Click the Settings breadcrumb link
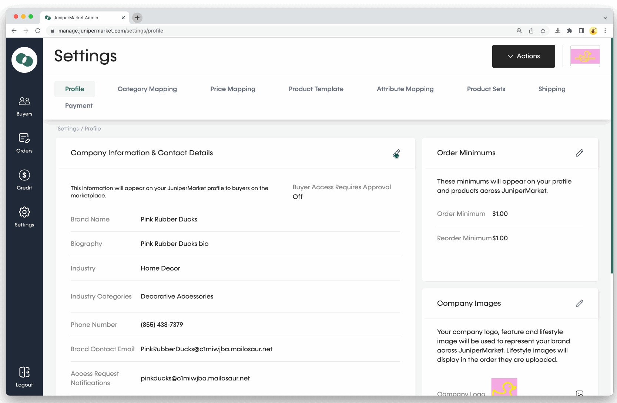This screenshot has width=617, height=403. [x=68, y=129]
